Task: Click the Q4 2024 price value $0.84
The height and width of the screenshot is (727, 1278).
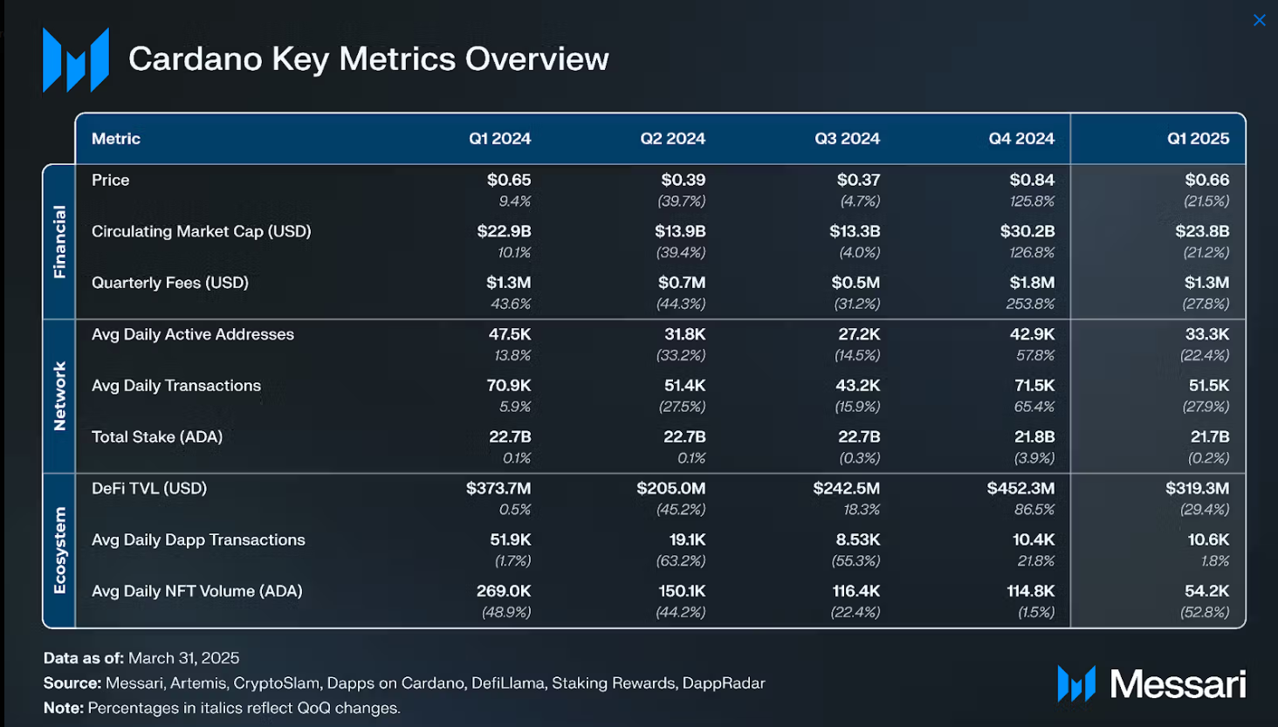Action: click(x=1032, y=180)
